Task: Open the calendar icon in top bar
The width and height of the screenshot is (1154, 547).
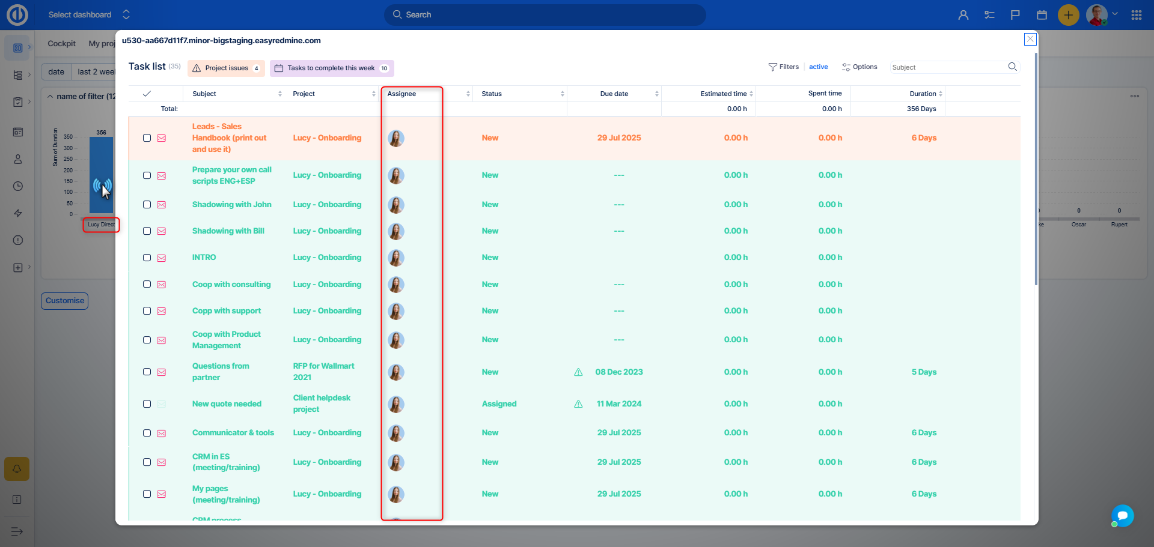Action: tap(1042, 15)
